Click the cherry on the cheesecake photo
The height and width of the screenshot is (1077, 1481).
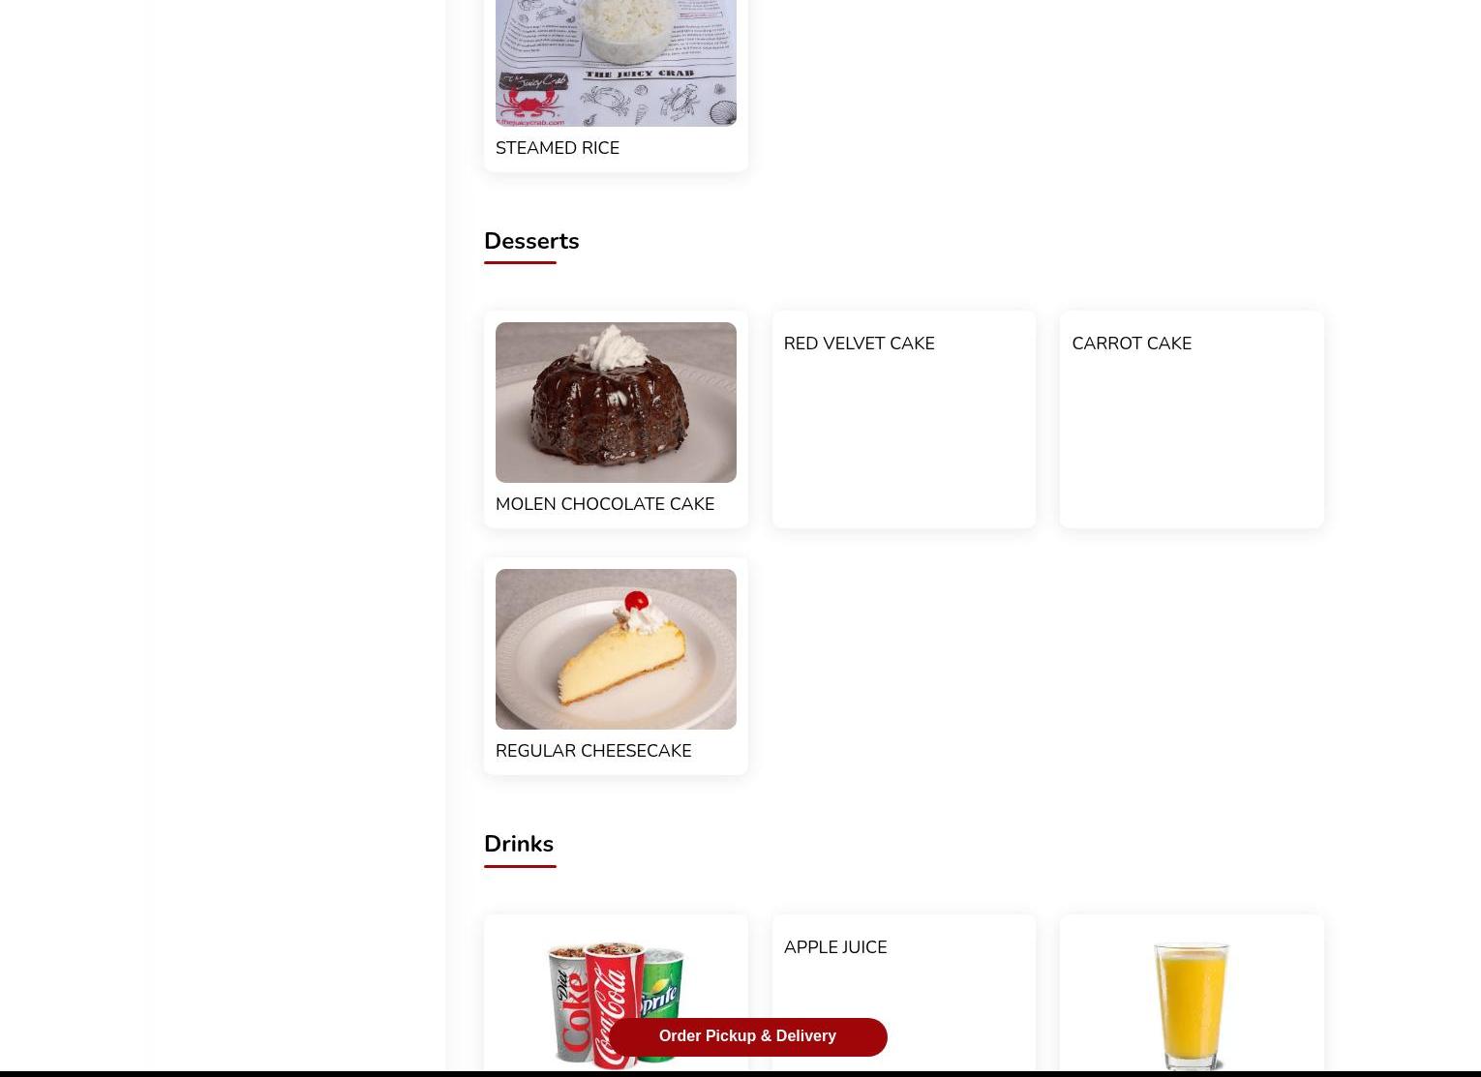pyautogui.click(x=636, y=601)
